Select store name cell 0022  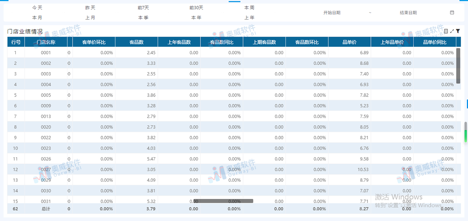point(46,138)
